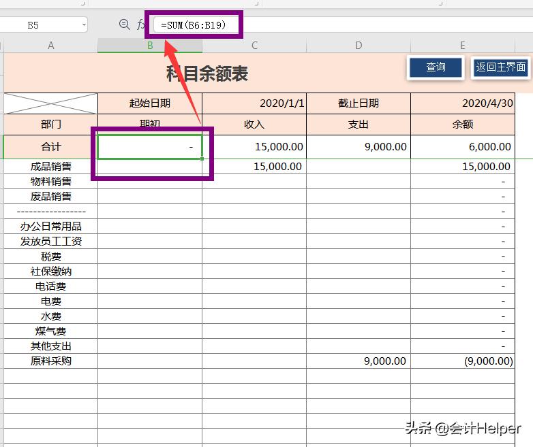
Task: Click the 截止日期 cell
Action: click(359, 103)
